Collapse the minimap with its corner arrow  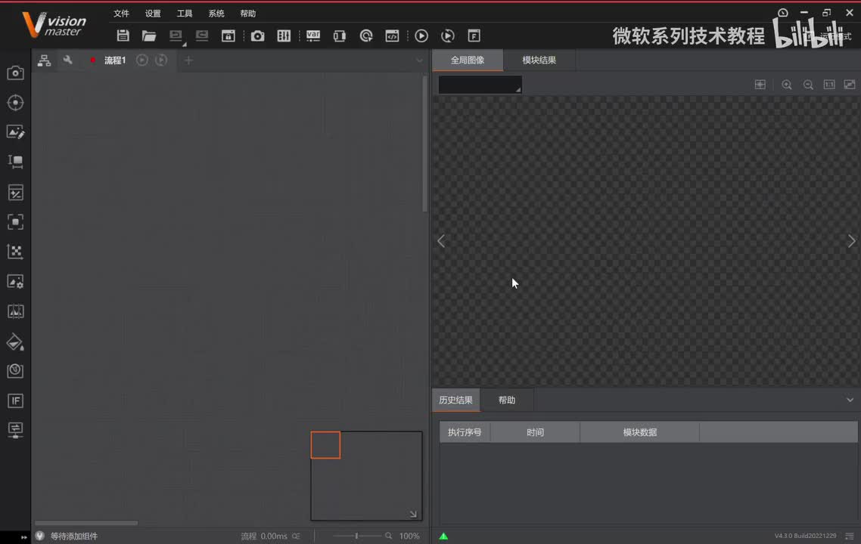point(413,514)
